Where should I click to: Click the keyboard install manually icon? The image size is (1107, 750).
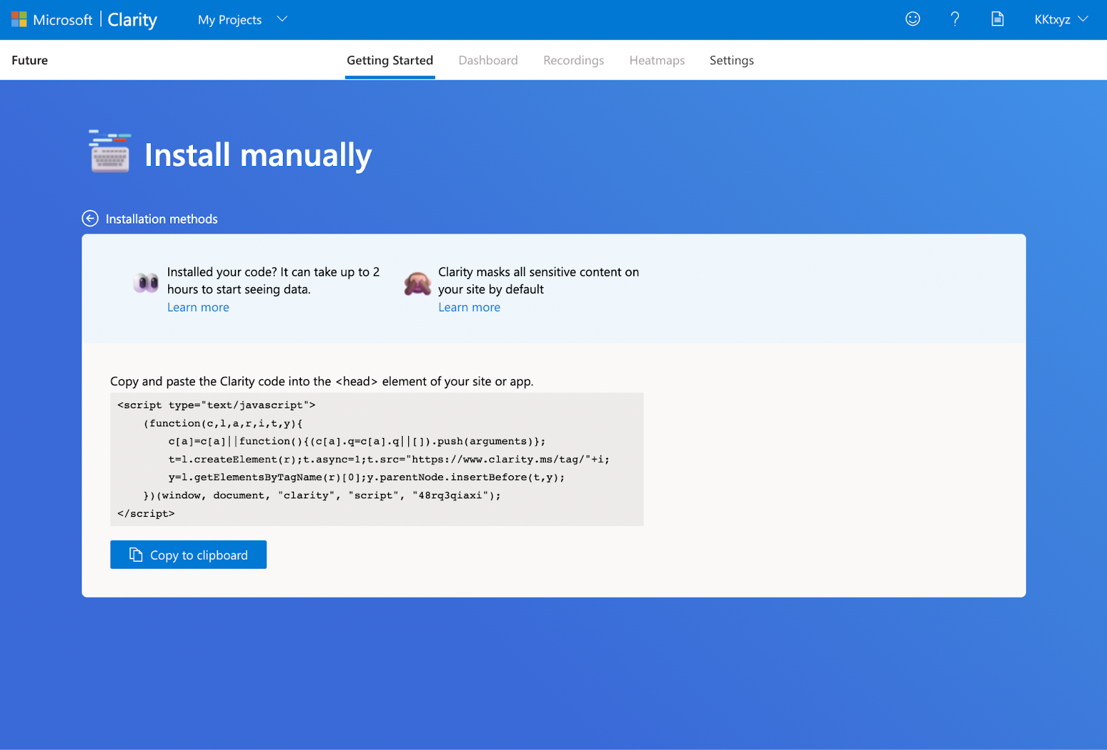(x=110, y=152)
